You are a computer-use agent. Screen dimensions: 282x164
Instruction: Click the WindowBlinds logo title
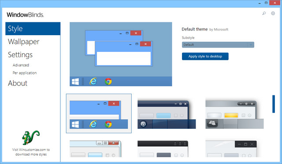26,15
